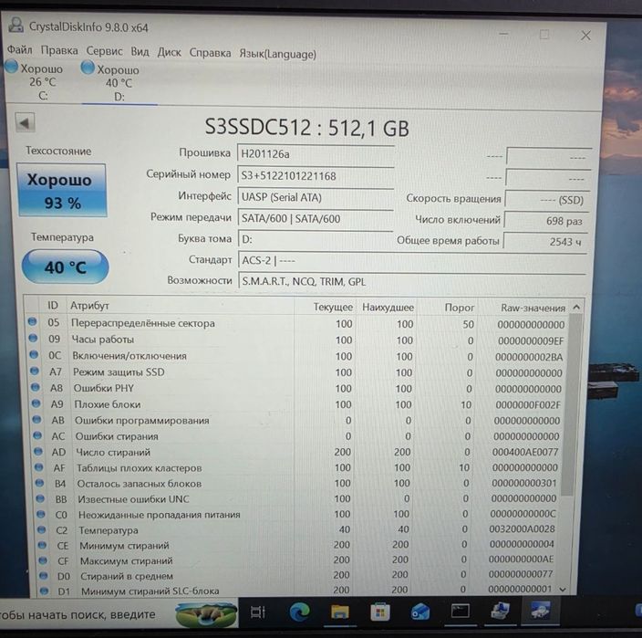Click the Порог column header
Viewport: 642px width, 638px height.
(x=459, y=308)
